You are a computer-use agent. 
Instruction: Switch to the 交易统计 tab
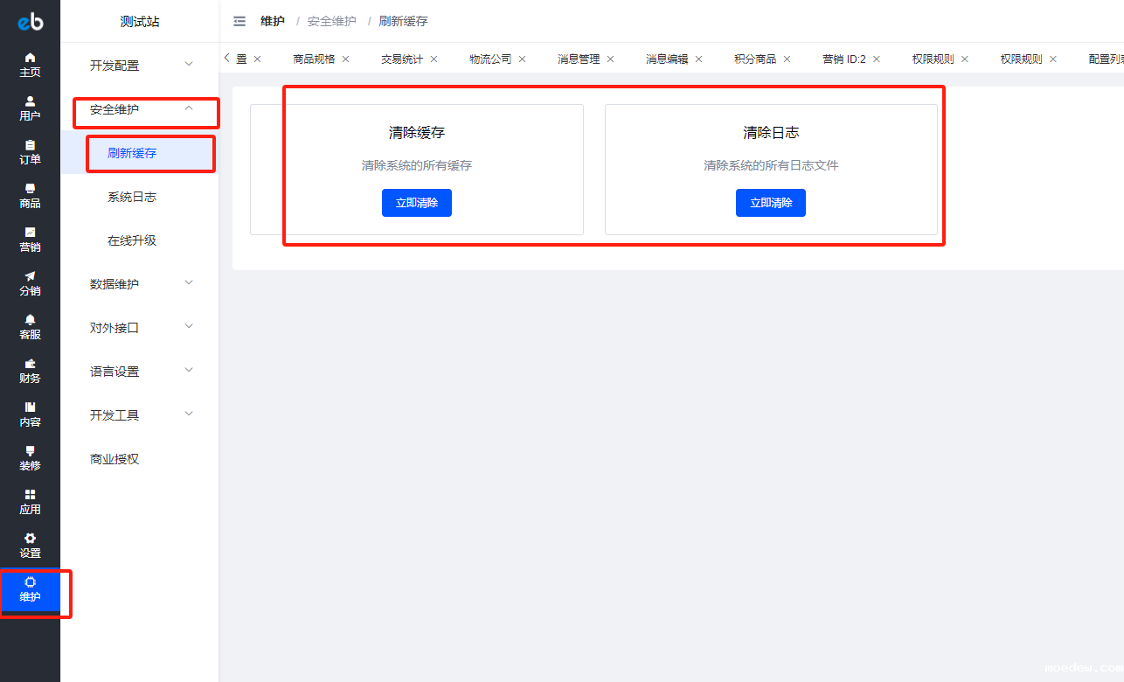pyautogui.click(x=401, y=59)
